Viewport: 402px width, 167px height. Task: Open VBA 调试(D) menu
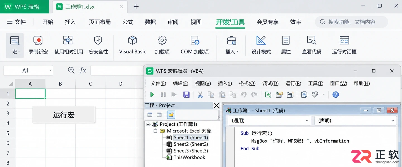click(x=271, y=83)
